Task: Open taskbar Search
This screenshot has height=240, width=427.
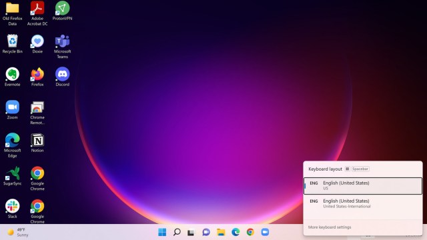Action: point(177,232)
